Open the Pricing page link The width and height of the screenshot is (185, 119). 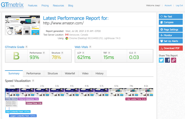tap(45, 6)
